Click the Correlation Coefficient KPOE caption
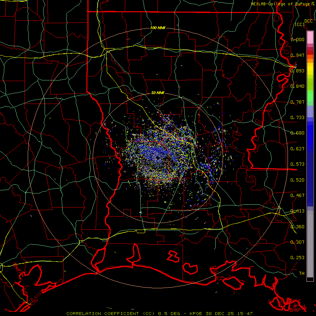 point(159,314)
